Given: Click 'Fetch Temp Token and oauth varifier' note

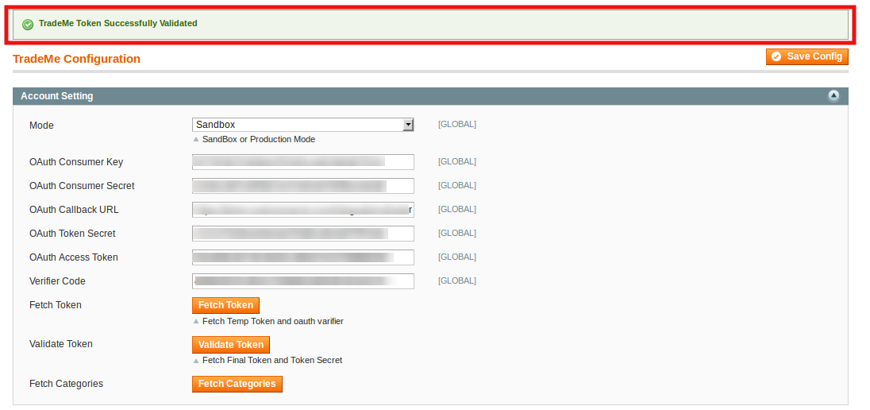Looking at the screenshot, I should [x=273, y=321].
